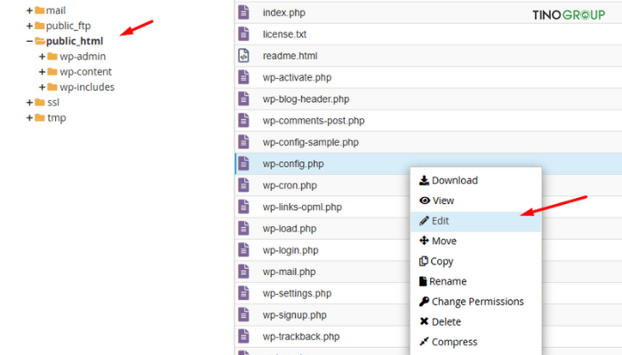Viewport: 622px width, 355px height.
Task: Select the wp-load.php file
Action: (x=290, y=229)
